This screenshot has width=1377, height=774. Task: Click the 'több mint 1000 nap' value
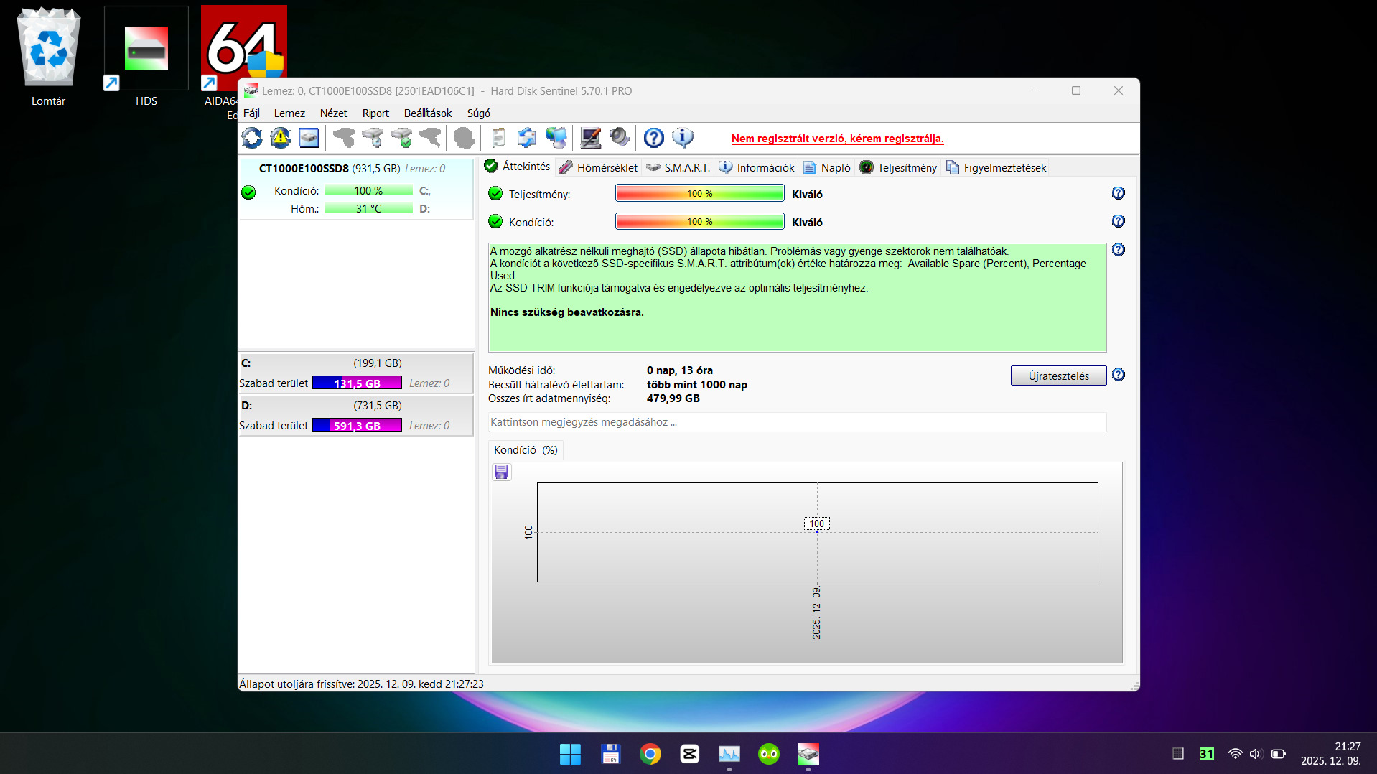tap(697, 385)
